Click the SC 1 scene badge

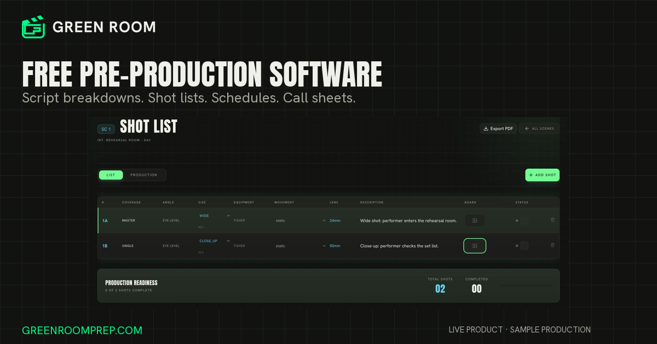[106, 129]
